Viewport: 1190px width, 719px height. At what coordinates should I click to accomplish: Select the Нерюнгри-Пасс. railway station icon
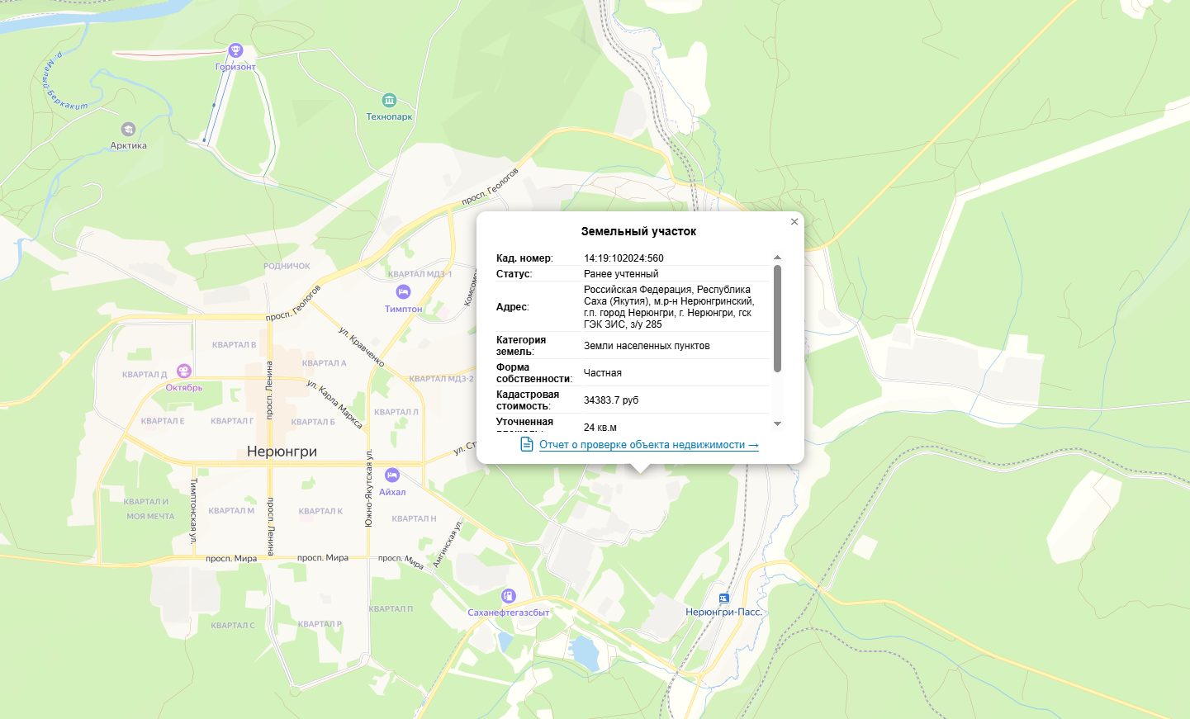(723, 598)
